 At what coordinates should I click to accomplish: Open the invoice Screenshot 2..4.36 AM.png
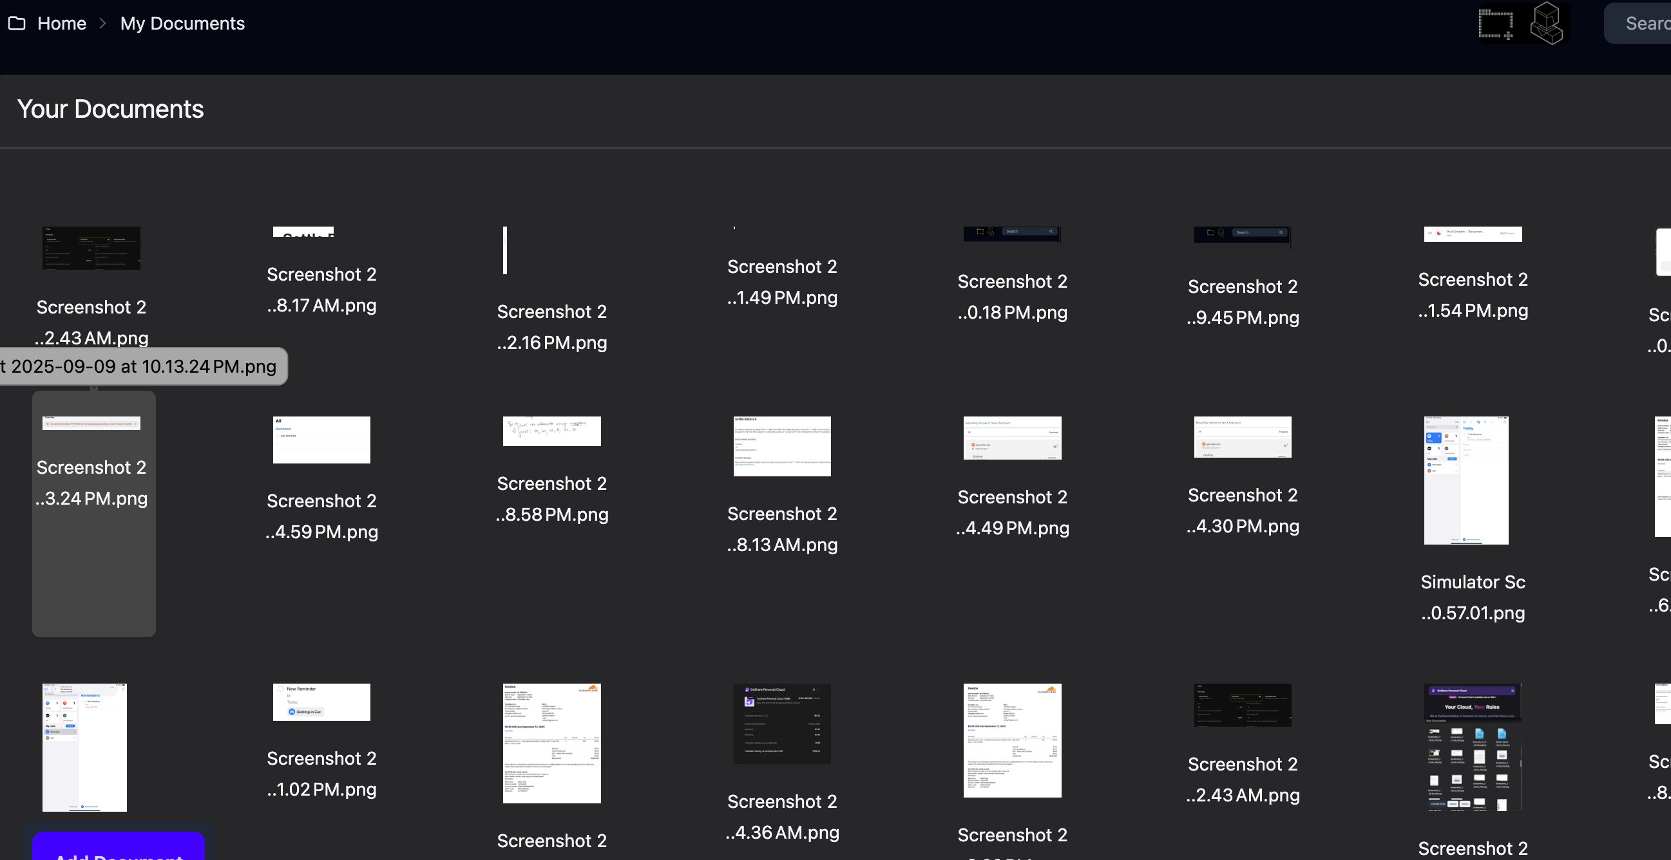tap(781, 724)
